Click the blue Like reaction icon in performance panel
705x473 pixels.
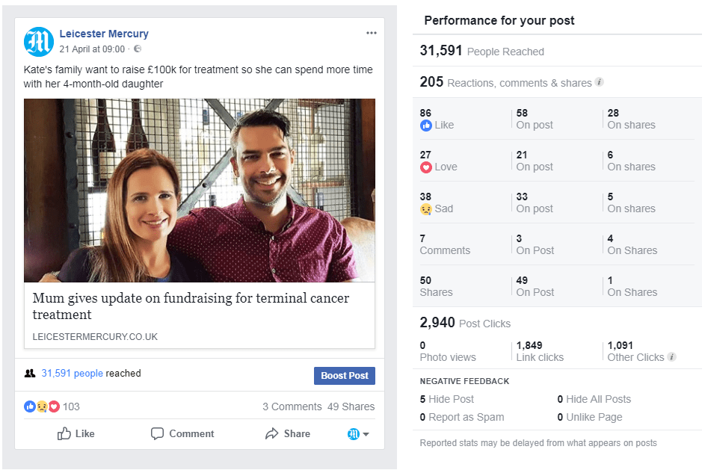pos(426,126)
